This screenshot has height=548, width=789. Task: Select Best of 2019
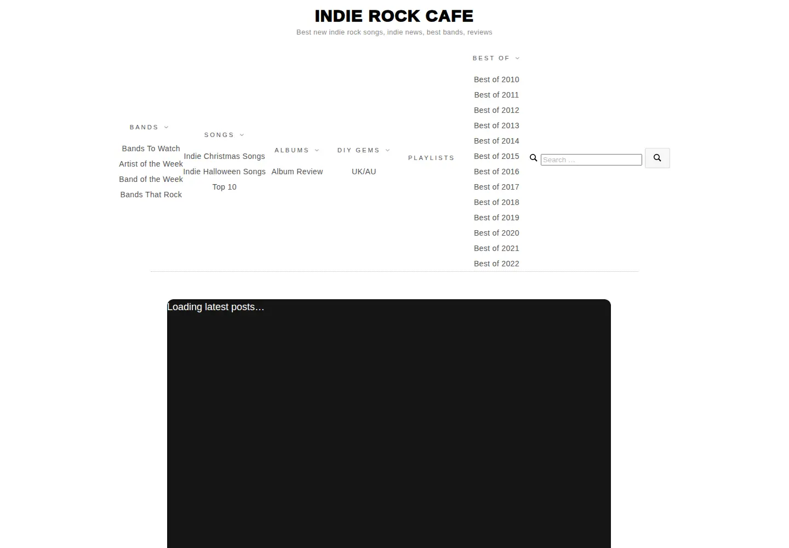coord(496,218)
